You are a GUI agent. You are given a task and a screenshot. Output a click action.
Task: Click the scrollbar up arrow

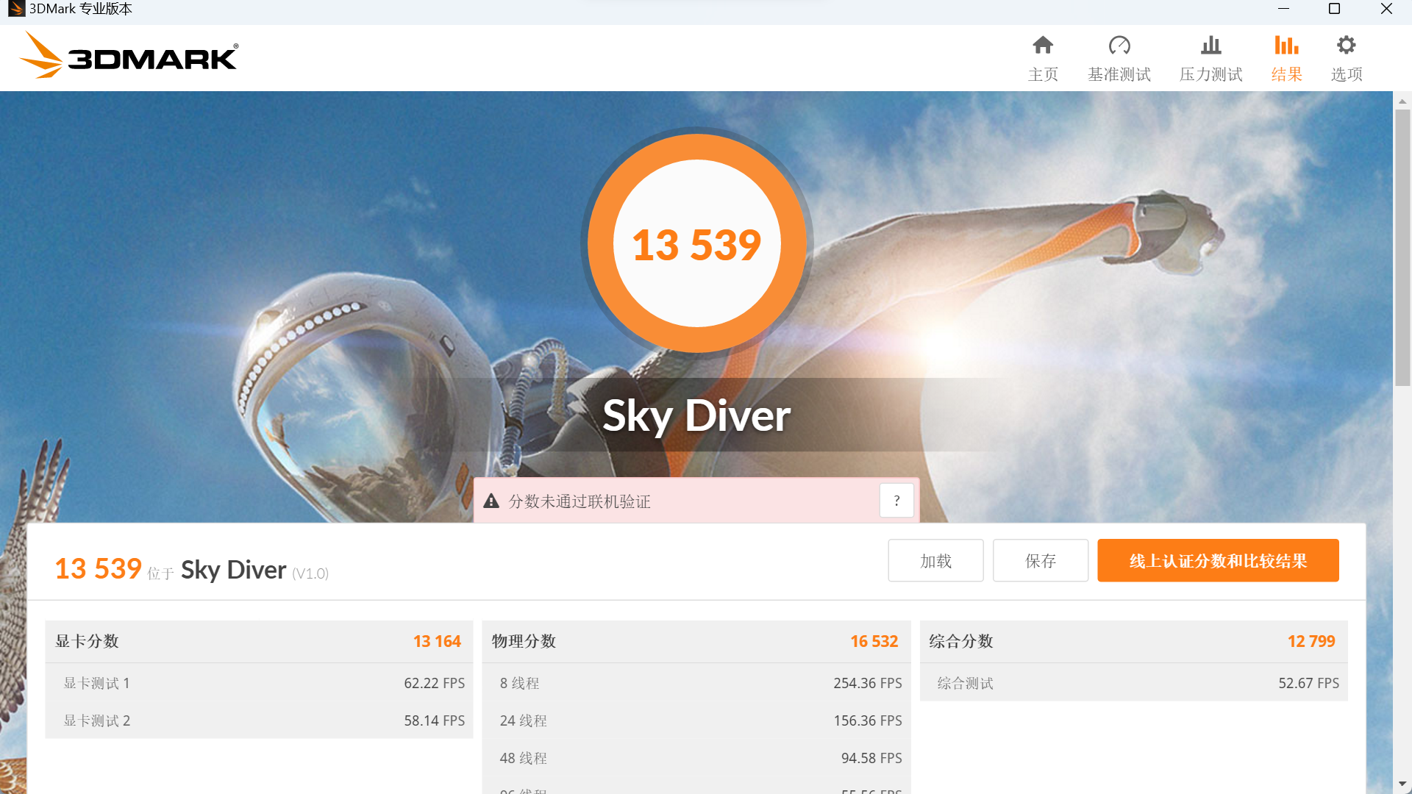pos(1402,101)
